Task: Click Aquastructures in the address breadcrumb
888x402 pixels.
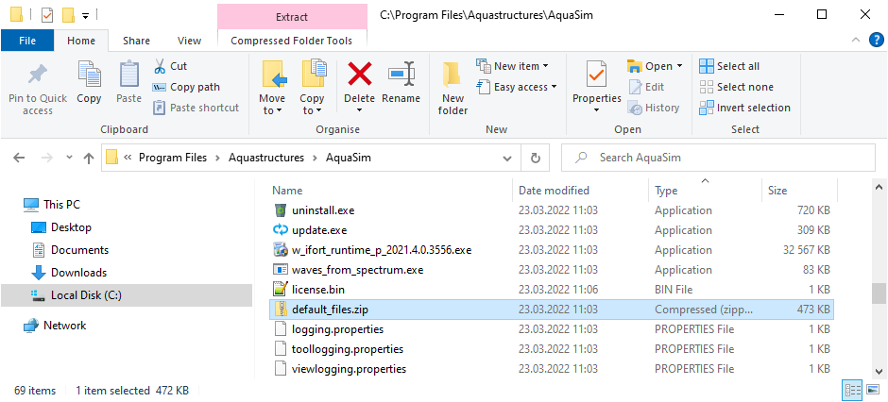Action: pos(266,158)
